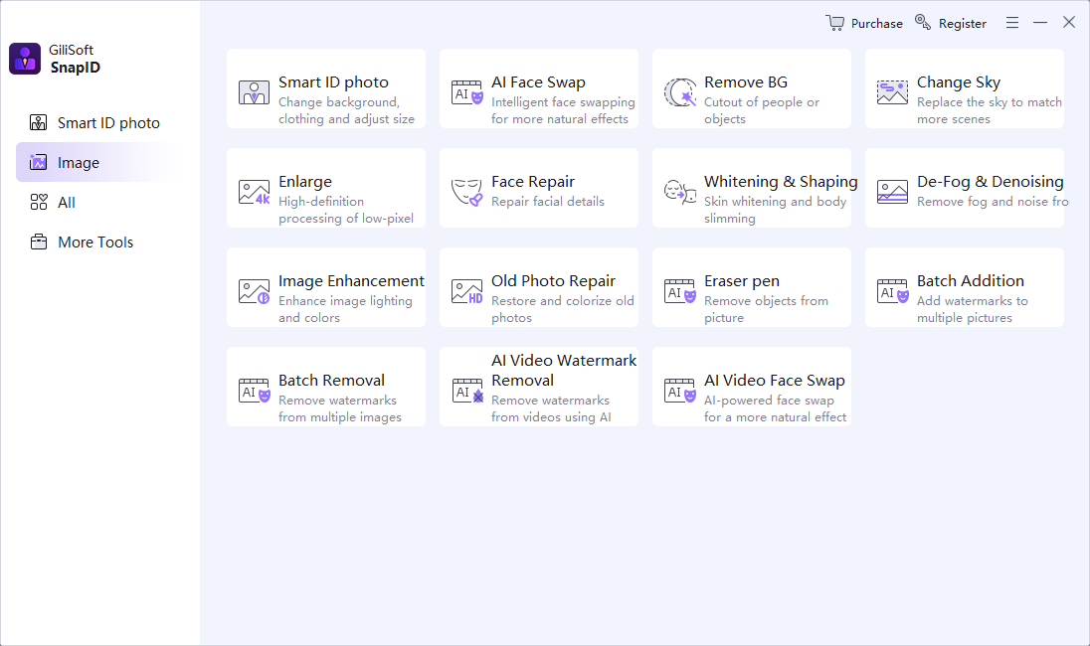Click the Old Photo Repair HD icon
This screenshot has height=646, width=1090.
point(466,291)
